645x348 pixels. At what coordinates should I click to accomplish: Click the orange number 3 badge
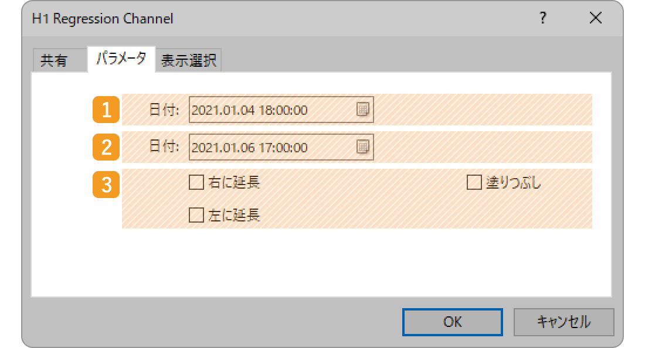[x=106, y=185]
